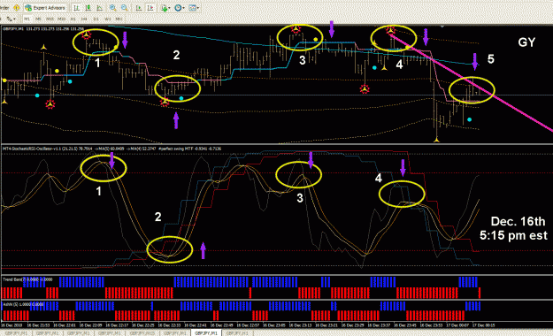
Task: Switch chart to bar chart style
Action: click(x=76, y=8)
